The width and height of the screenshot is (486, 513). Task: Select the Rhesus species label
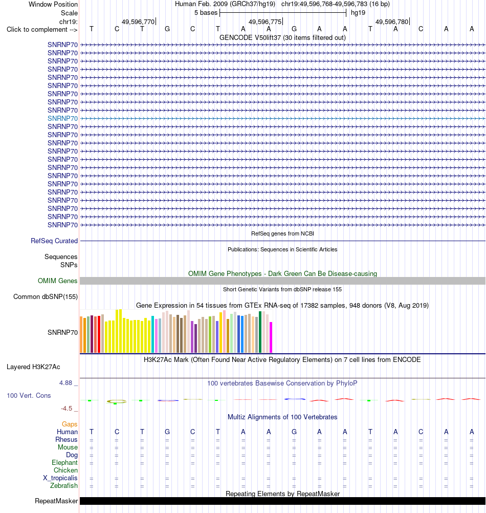[x=67, y=439]
